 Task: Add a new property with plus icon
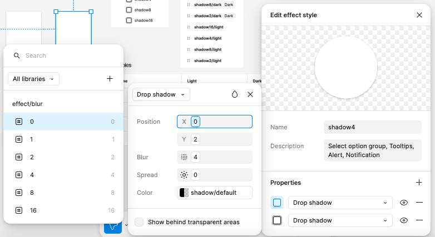[419, 183]
